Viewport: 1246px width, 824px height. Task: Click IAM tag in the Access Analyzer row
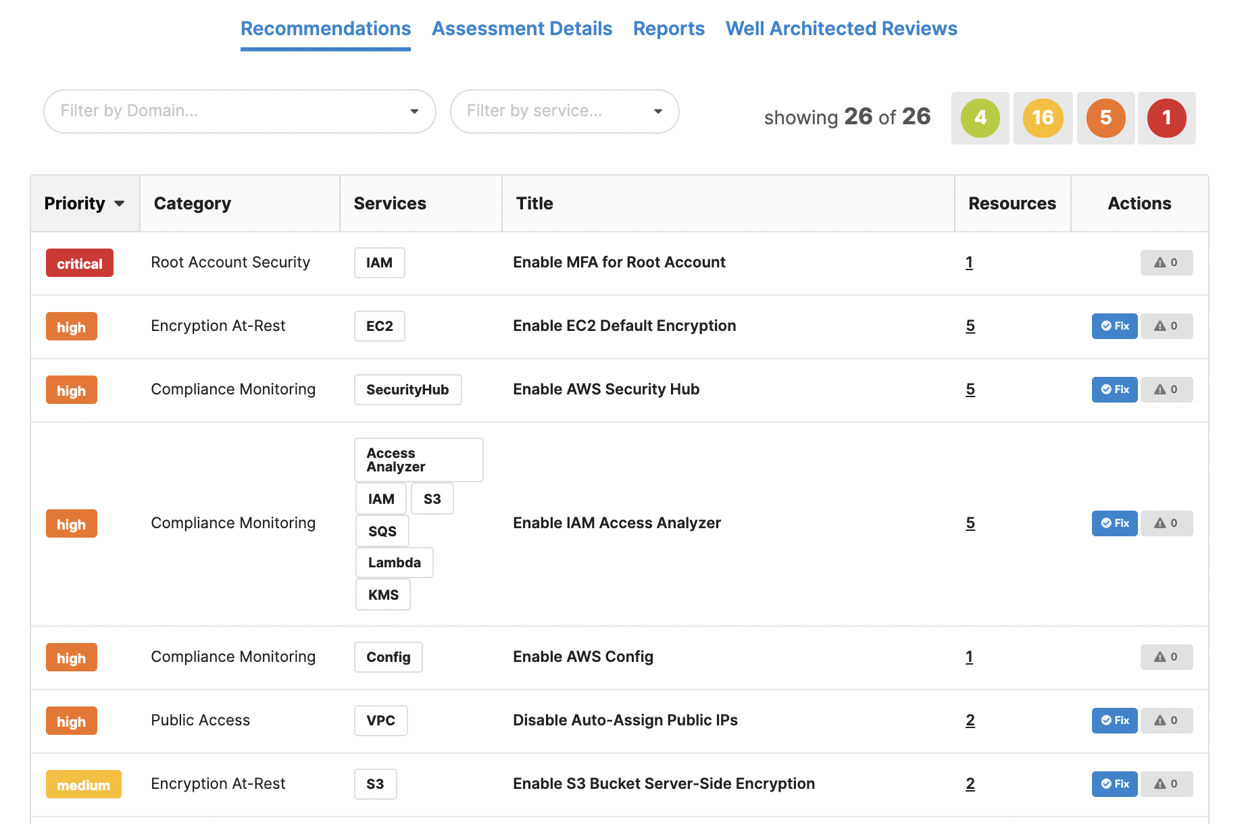(x=381, y=498)
